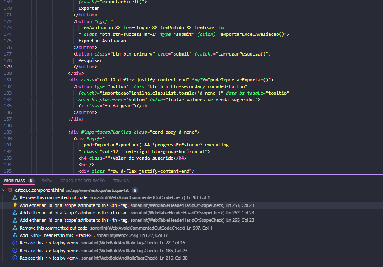Switch to the TERMINAL tab
383x267 pixels.
(x=122, y=181)
